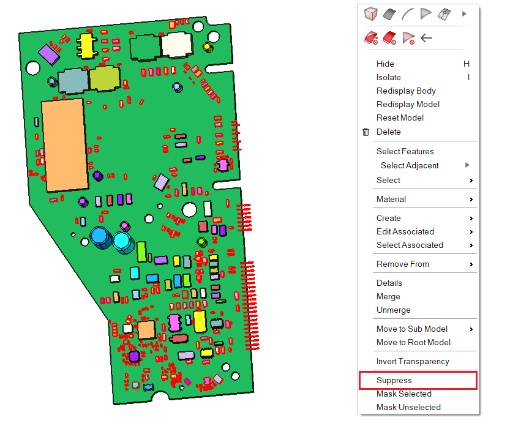Click the Mask Selected entry
The image size is (510, 426).
click(404, 394)
